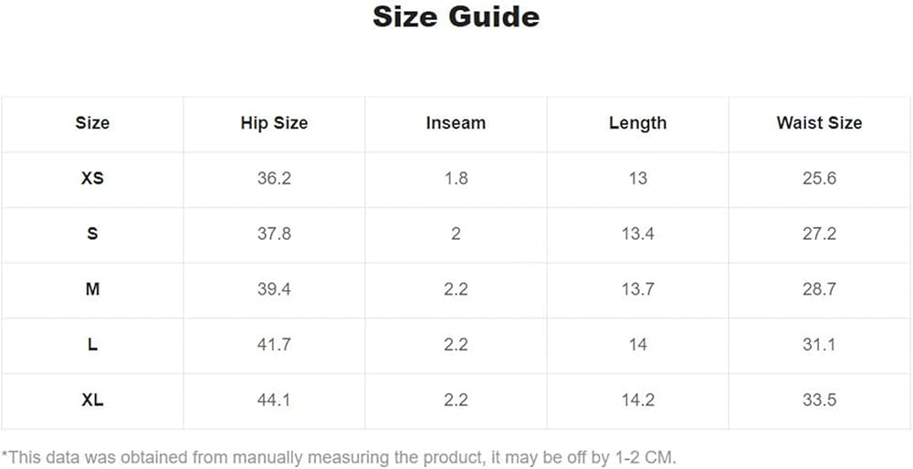Select waist size value 28.7
Viewport: 913px width, 469px height.
click(819, 289)
